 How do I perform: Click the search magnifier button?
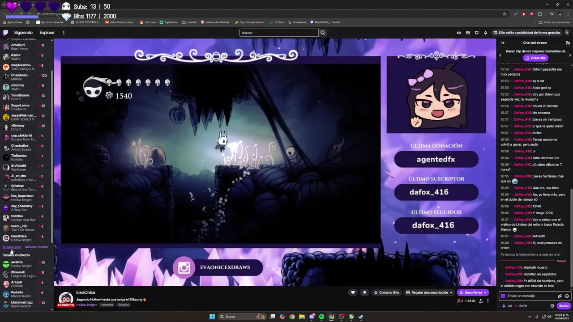pos(323,33)
